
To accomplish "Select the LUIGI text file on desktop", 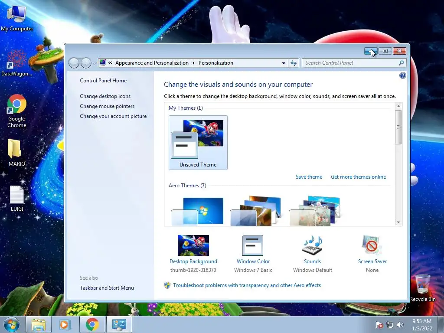I will coord(17,199).
